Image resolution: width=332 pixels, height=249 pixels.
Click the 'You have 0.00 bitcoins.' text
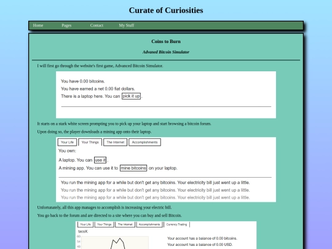(83, 81)
